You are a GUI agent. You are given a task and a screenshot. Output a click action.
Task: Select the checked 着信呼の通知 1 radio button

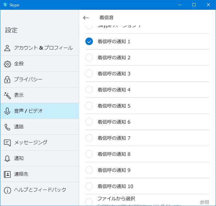89,41
